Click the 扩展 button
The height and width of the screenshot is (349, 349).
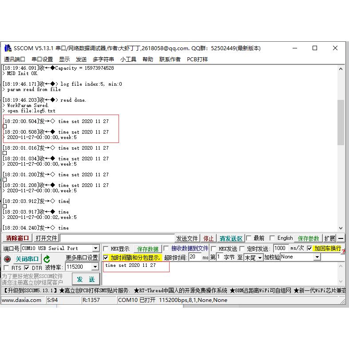[329, 238]
